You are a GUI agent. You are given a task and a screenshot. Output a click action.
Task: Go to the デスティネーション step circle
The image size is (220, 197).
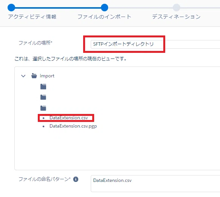pyautogui.click(x=177, y=8)
